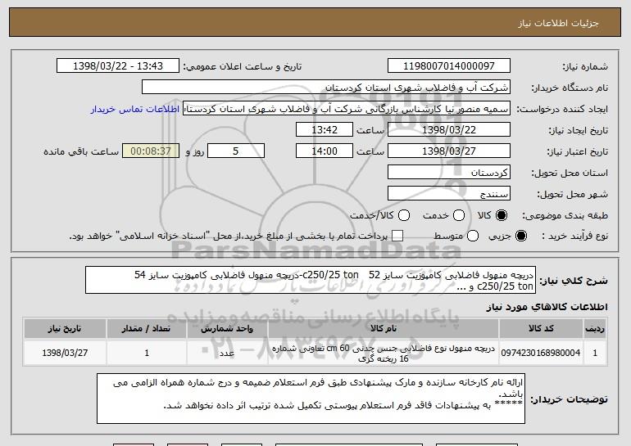Click the public announcement date field 13:43
The height and width of the screenshot is (446, 631).
118,66
